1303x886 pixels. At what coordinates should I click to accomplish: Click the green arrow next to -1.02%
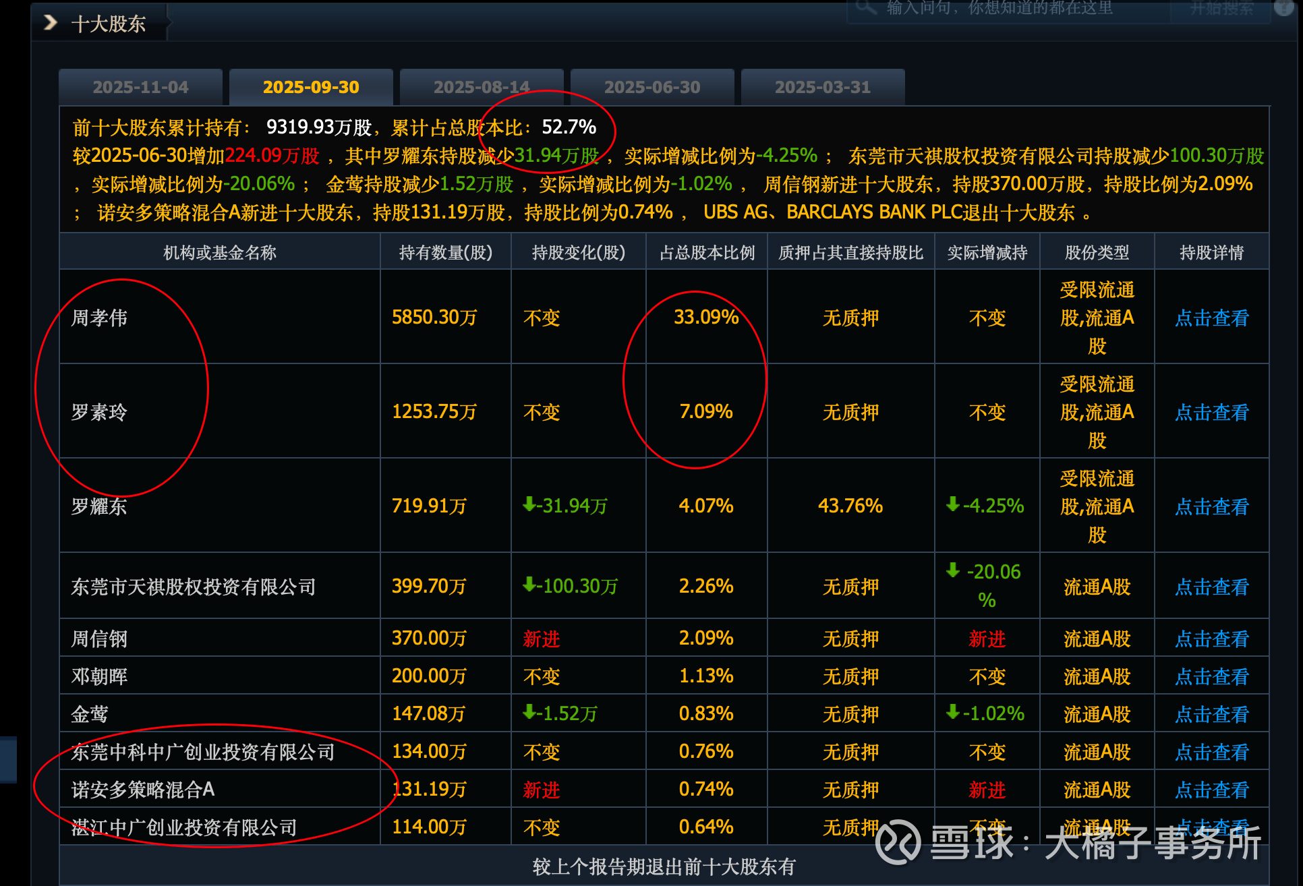coord(953,712)
